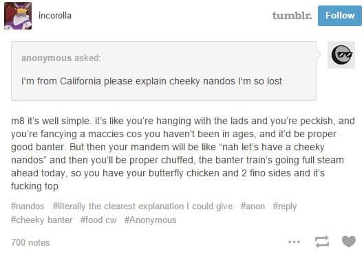364x258 pixels.
Task: Open the #reply tag
Action: pyautogui.click(x=285, y=207)
